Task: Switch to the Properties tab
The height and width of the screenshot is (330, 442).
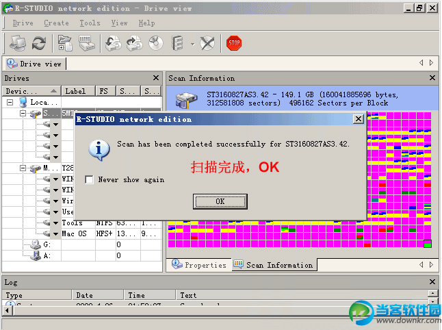Action: pyautogui.click(x=199, y=265)
